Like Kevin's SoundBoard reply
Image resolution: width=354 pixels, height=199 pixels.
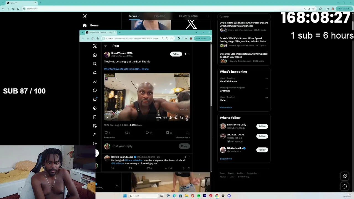(148, 168)
